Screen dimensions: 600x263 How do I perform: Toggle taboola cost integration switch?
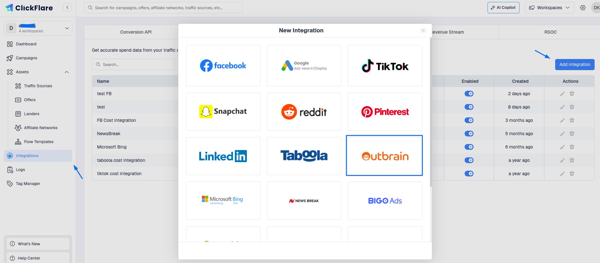pos(469,160)
